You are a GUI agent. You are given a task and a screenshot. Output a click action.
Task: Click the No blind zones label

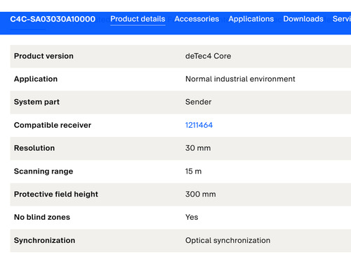(x=42, y=217)
